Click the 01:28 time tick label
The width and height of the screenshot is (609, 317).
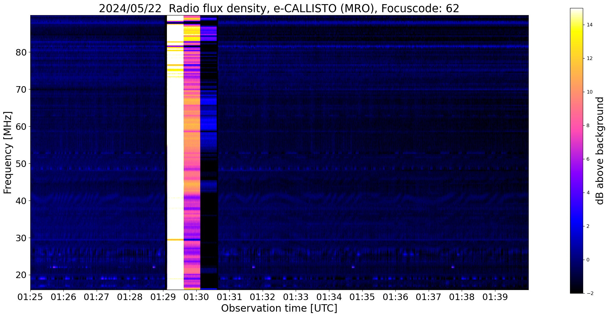tap(130, 297)
